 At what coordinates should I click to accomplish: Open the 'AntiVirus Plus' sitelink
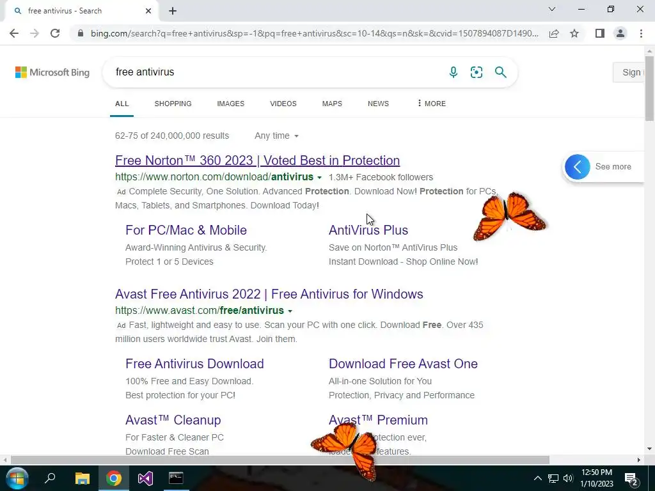368,230
